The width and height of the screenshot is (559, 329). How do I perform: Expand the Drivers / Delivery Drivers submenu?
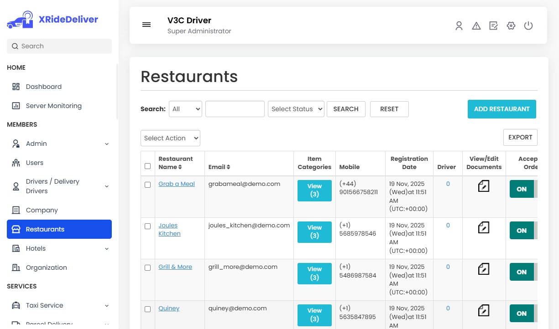point(107,186)
